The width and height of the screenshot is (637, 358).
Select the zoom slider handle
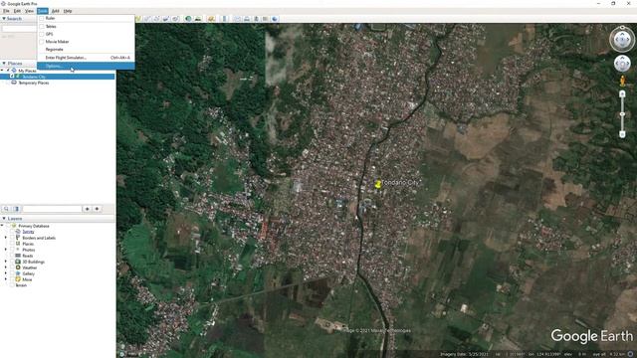[x=622, y=114]
